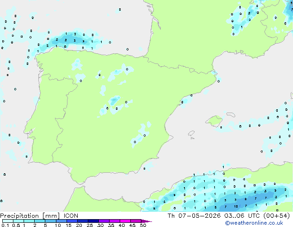Pick the 25–30 mm navy legend swatch
Image resolution: width=293 pixels, height=227 pixels.
click(93, 221)
